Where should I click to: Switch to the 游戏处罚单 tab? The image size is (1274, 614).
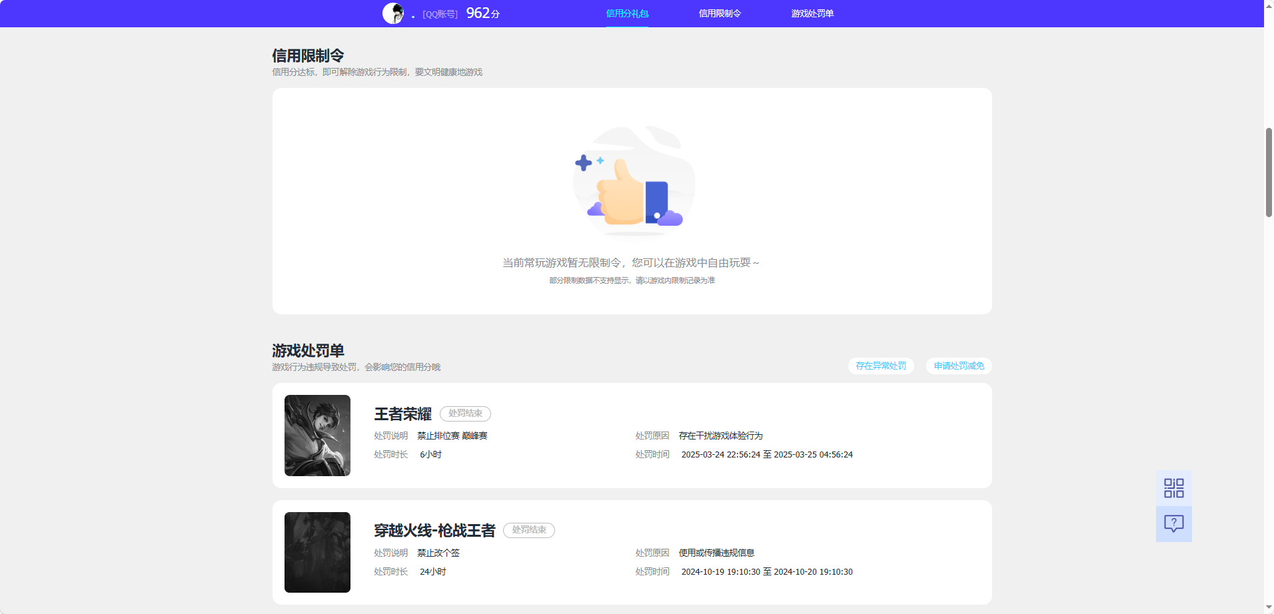click(x=812, y=13)
